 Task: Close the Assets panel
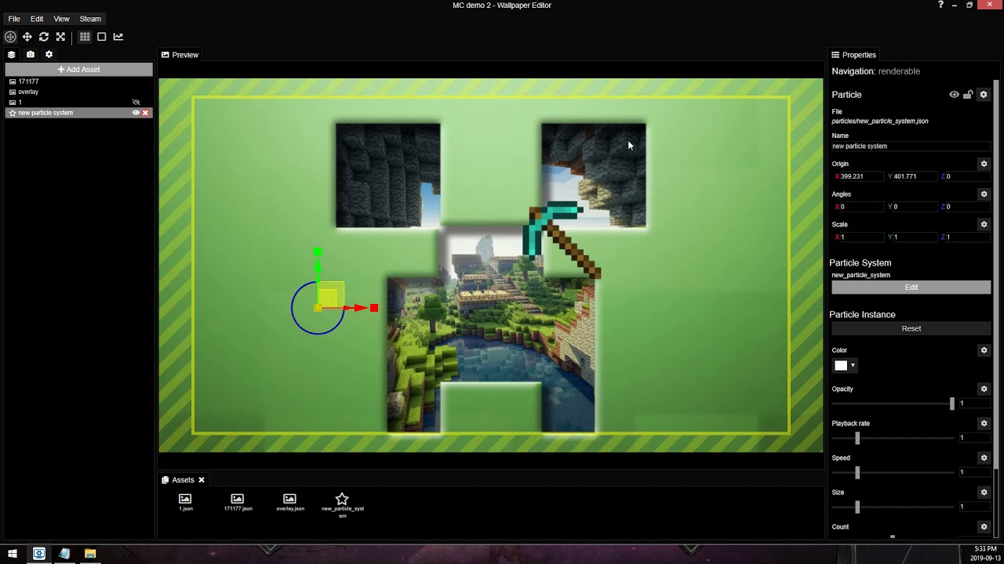click(202, 480)
